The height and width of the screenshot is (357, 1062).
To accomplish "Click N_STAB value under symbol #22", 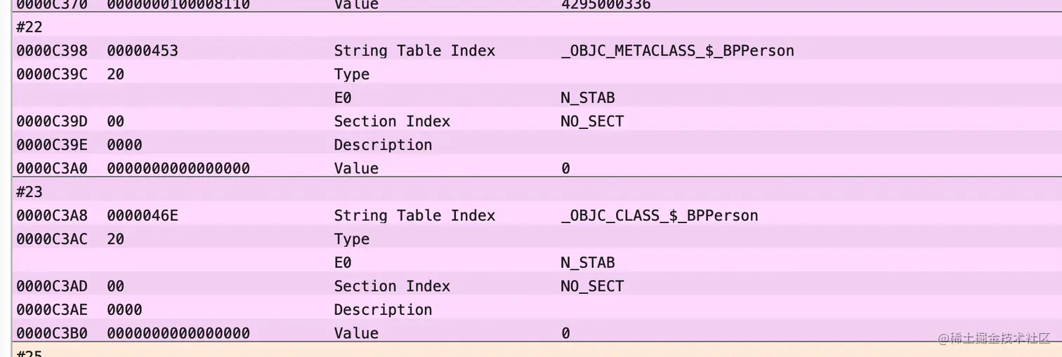I will click(x=587, y=98).
